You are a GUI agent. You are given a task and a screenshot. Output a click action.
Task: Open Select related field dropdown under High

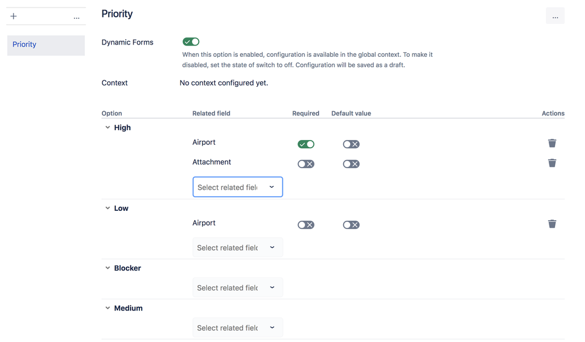click(237, 186)
